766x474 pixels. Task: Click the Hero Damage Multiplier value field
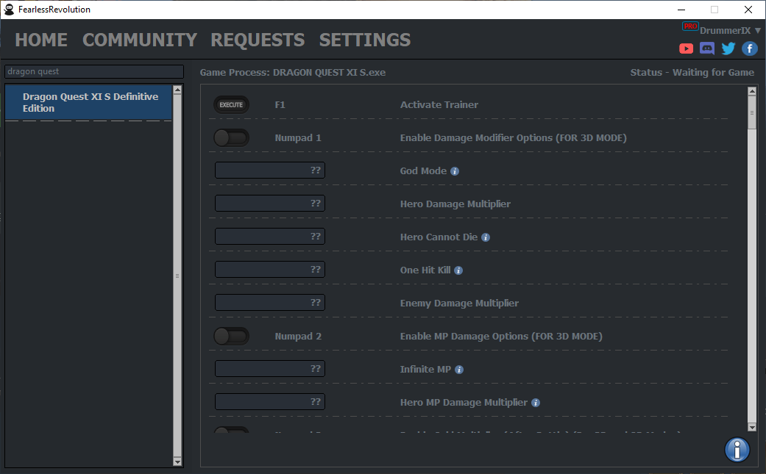click(x=270, y=204)
